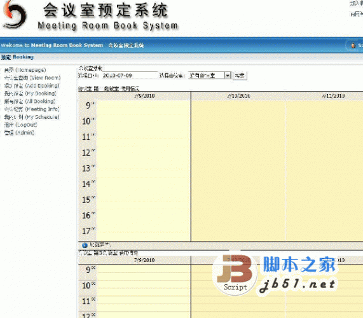Click the Booking section heading
Image resolution: width=363 pixels, height=318 pixels.
[x=17, y=57]
